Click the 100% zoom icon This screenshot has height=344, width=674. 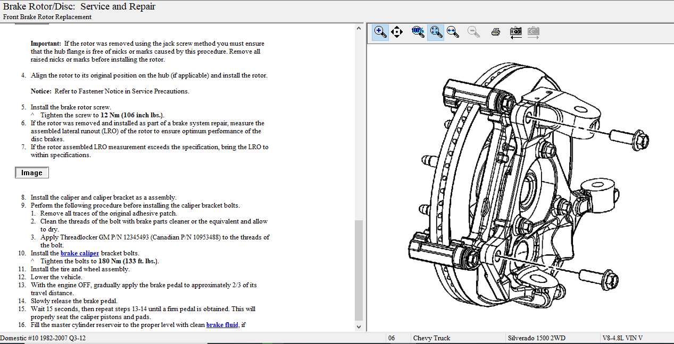tap(418, 32)
